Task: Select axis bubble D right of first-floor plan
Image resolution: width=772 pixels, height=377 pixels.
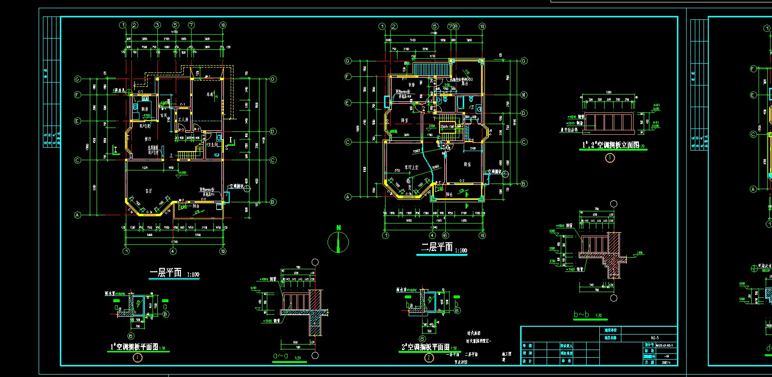Action: tap(273, 131)
